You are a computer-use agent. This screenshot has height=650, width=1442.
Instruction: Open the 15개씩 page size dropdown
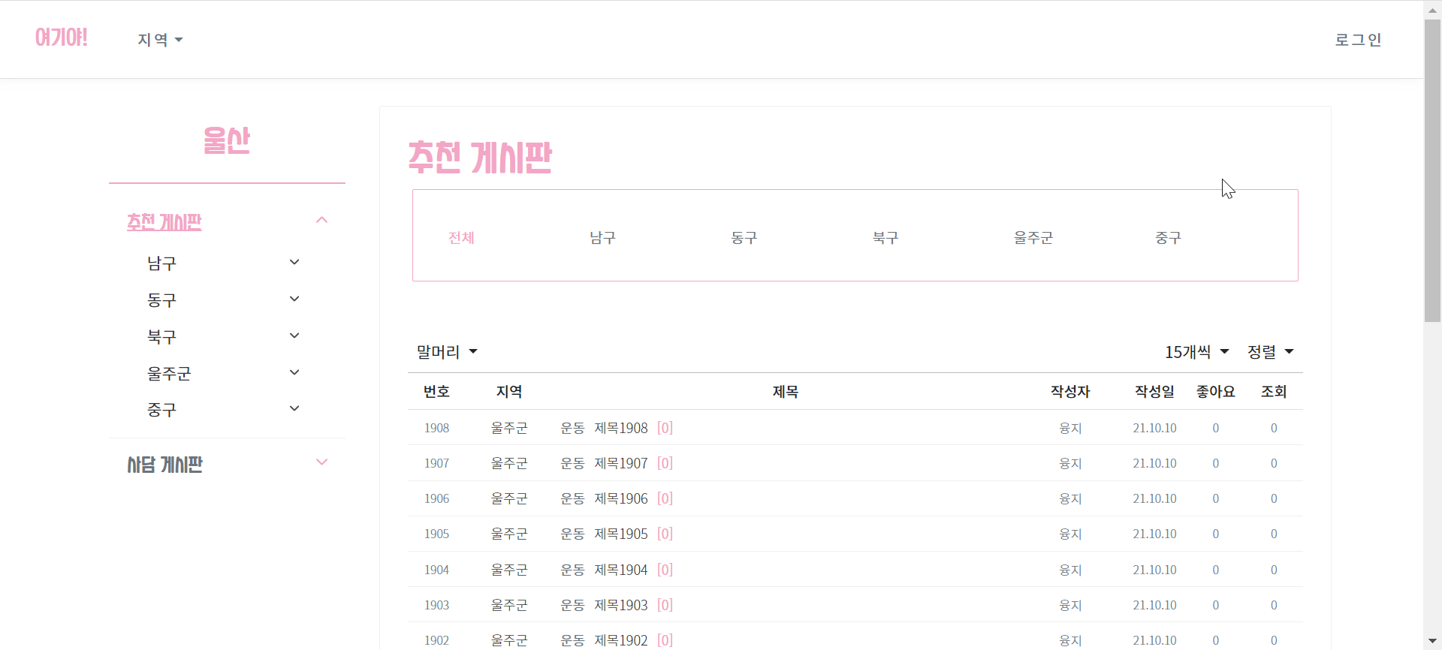click(x=1196, y=352)
